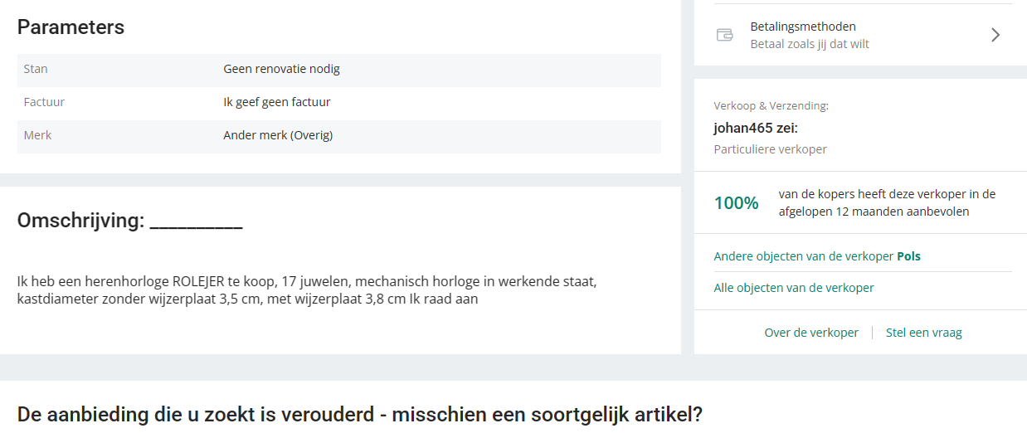Click the Betaal zoals jij dat wilt subtitle
1027x433 pixels.
(810, 44)
